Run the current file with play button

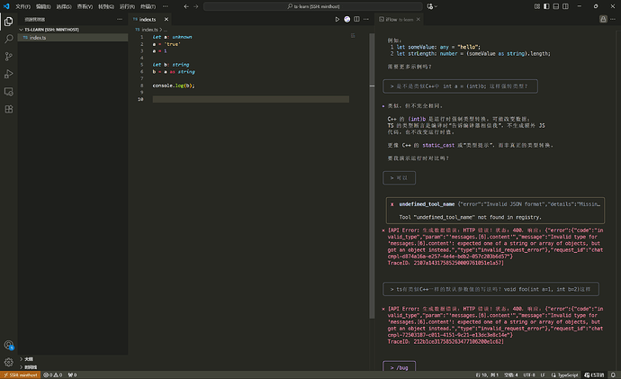(337, 19)
